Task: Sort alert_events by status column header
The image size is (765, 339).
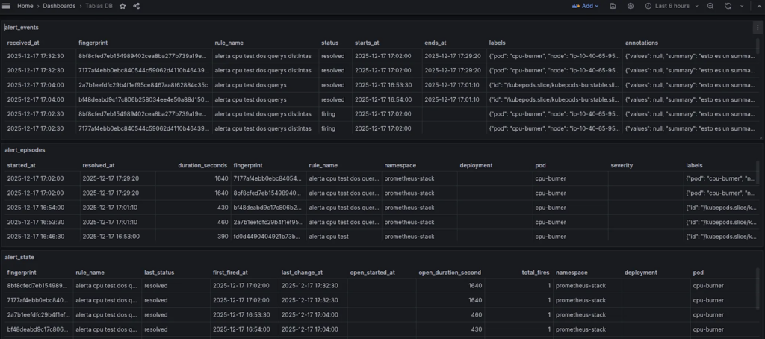Action: tap(329, 43)
